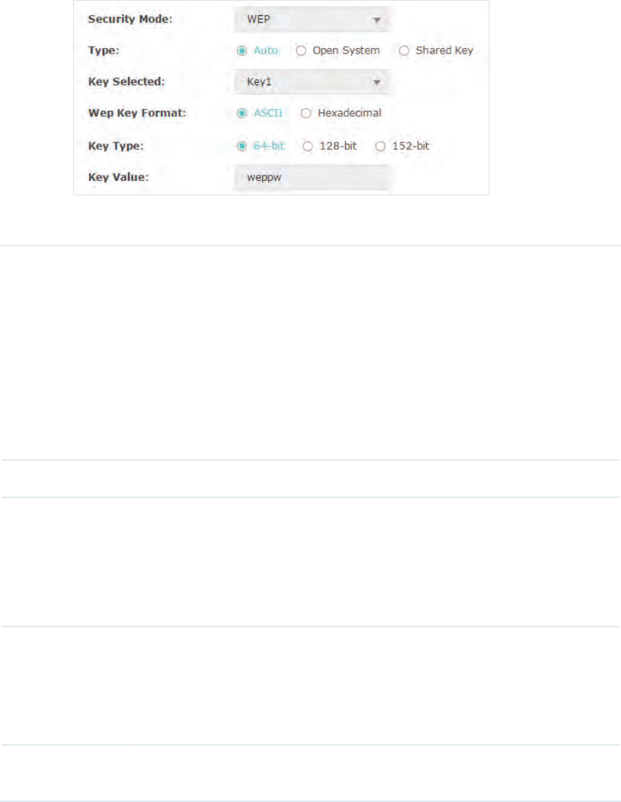
Task: Select the 128-bit key type
Action: coord(307,147)
